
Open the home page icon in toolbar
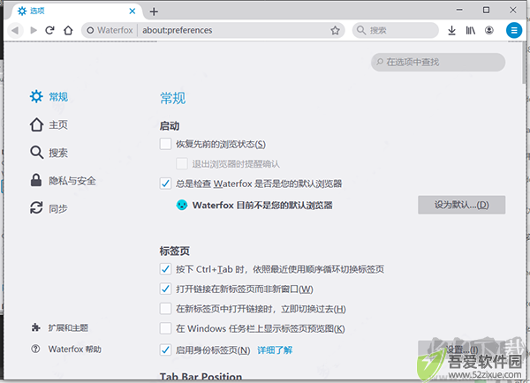click(68, 30)
